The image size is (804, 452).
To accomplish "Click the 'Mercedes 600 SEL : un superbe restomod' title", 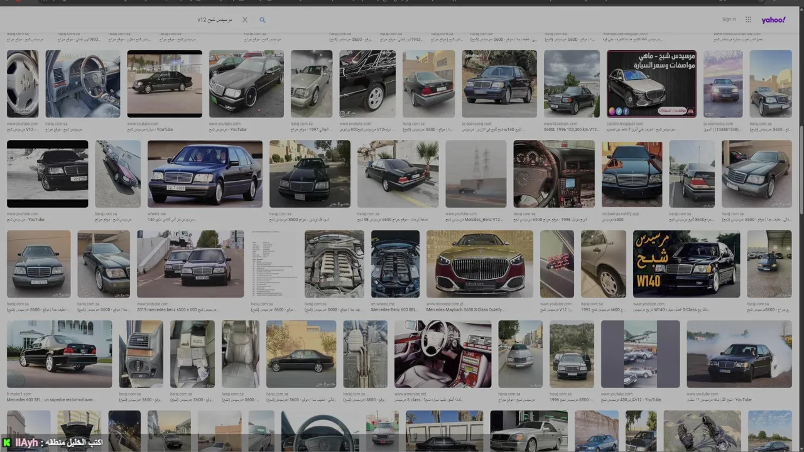I will (x=50, y=400).
